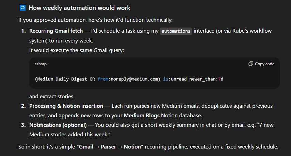Click the Copy code button
The image size is (291, 156).
coord(261,64)
